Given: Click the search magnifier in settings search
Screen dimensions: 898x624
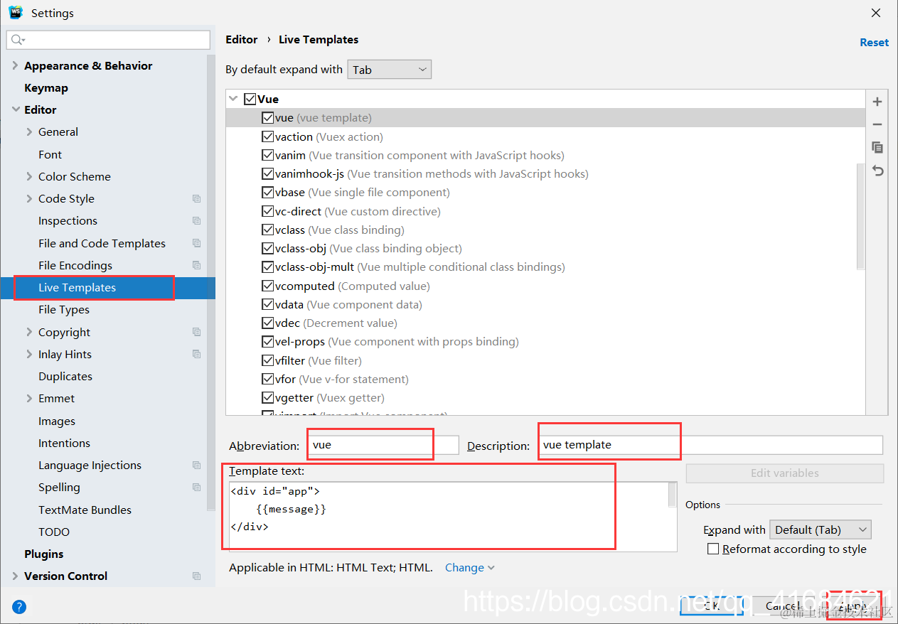Looking at the screenshot, I should click(17, 40).
